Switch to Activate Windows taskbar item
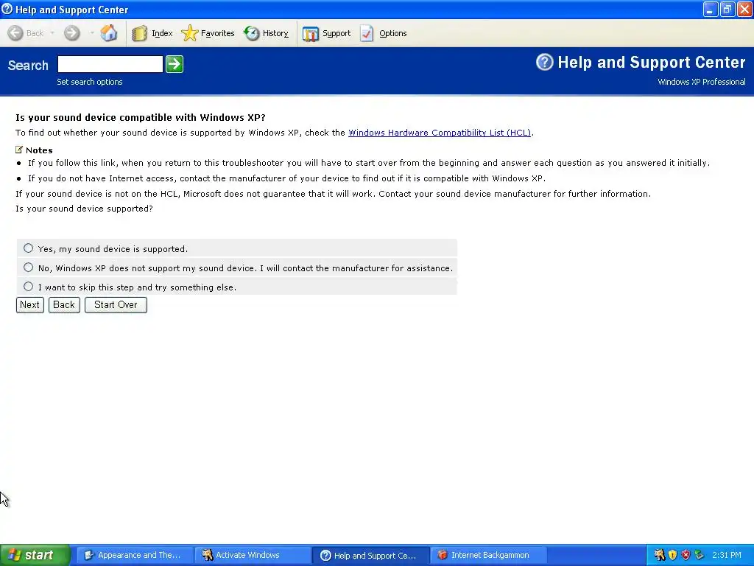The width and height of the screenshot is (754, 566). 253,556
